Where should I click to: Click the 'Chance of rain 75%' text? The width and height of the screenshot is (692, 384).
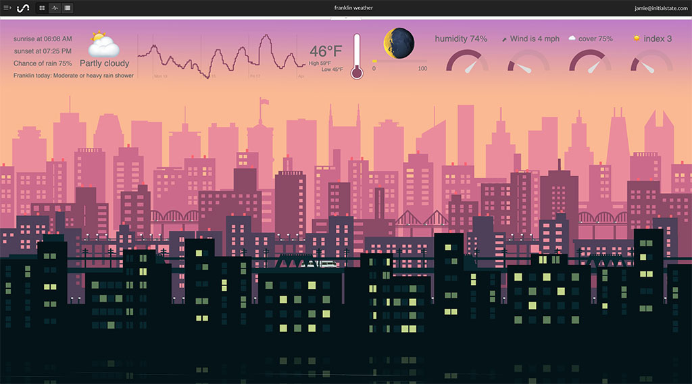(x=43, y=63)
